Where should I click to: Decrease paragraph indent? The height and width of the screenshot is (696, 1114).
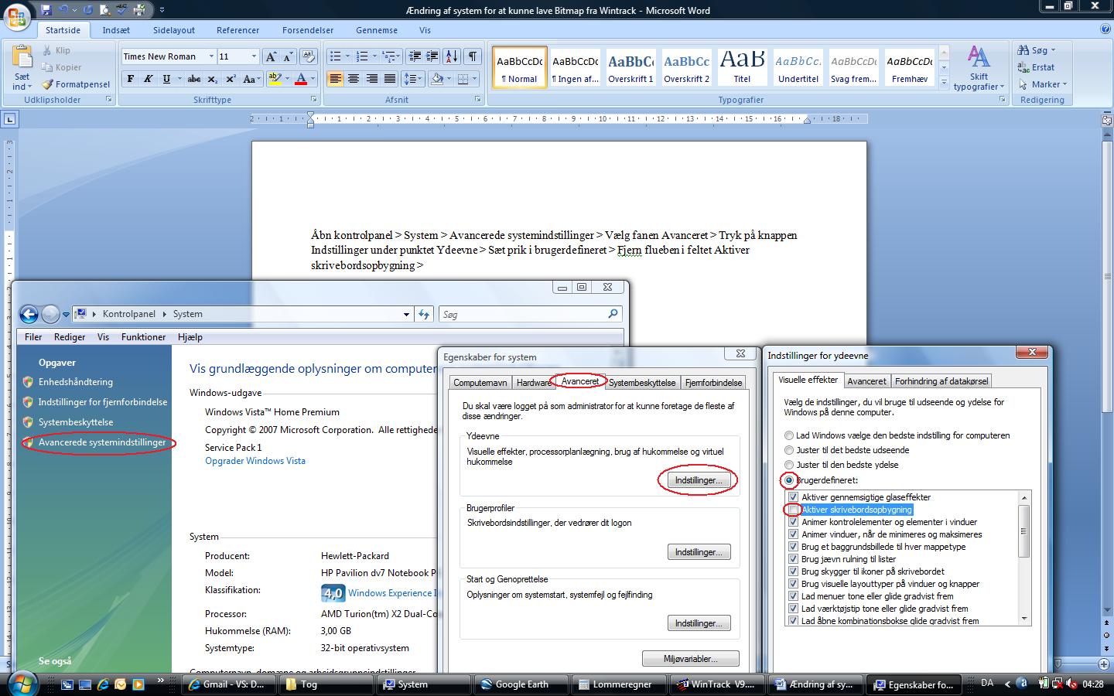pos(414,56)
